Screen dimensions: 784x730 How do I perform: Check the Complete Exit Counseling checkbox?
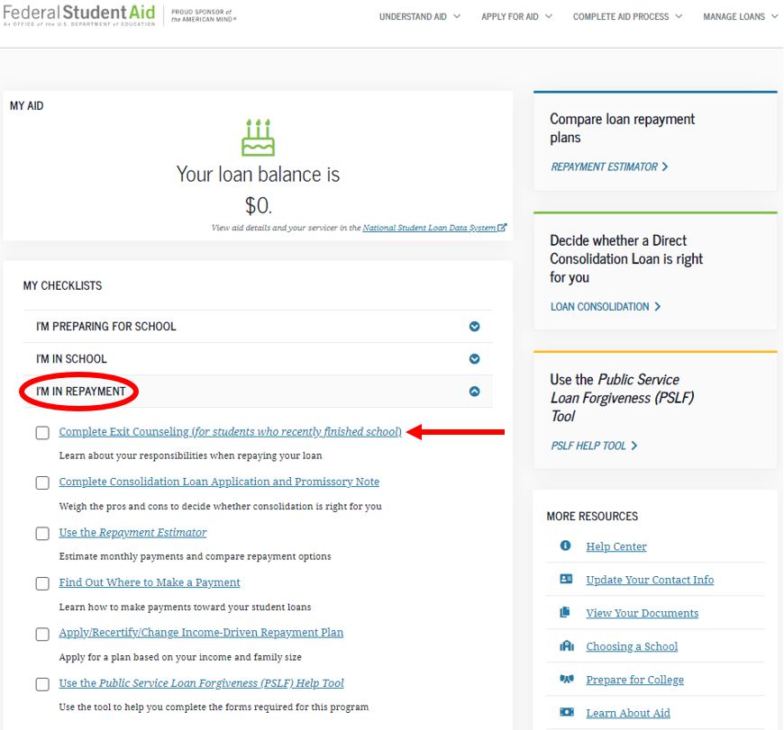tap(42, 433)
